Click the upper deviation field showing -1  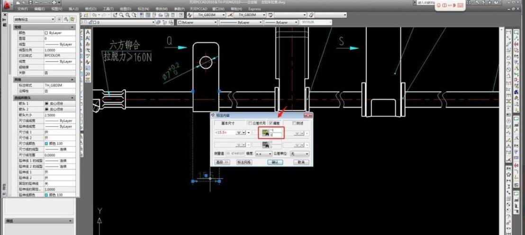click(x=277, y=130)
